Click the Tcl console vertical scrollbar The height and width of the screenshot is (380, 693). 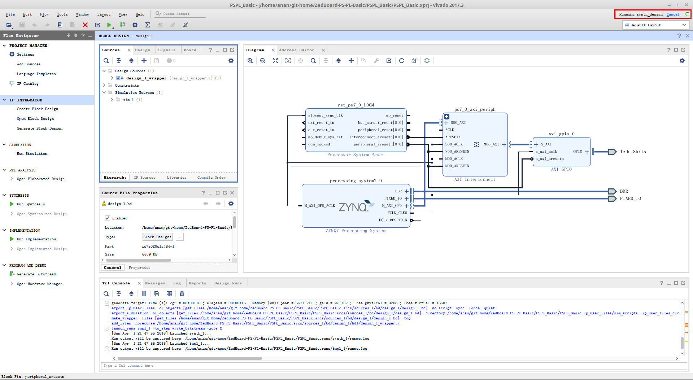coord(682,343)
